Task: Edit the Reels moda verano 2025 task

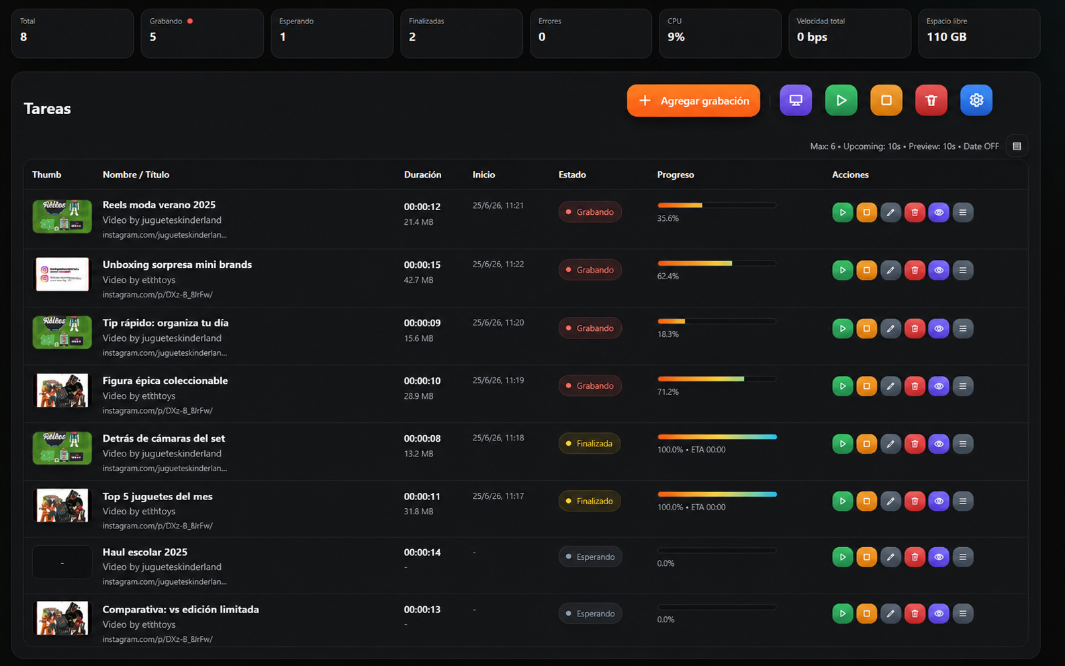Action: coord(890,212)
